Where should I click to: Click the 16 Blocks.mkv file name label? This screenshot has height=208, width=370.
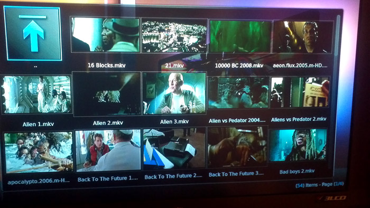pyautogui.click(x=107, y=65)
